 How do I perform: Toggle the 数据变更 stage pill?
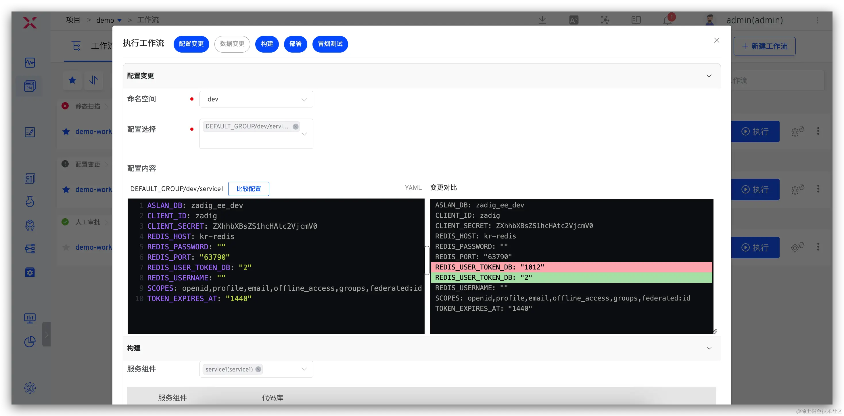tap(232, 44)
